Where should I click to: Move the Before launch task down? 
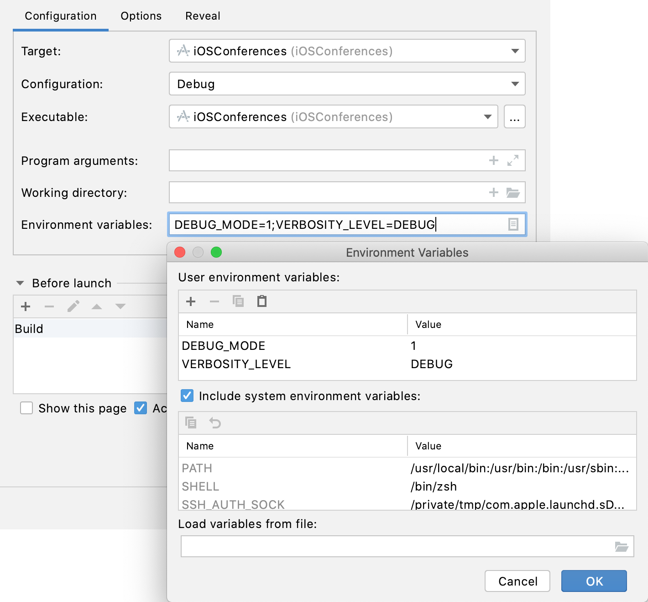click(120, 306)
